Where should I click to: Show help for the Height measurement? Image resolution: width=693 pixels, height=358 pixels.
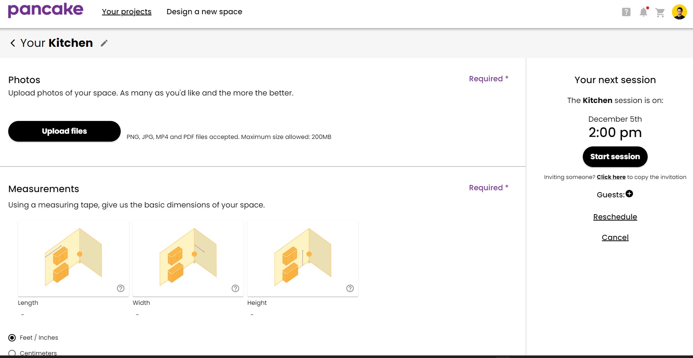(350, 288)
